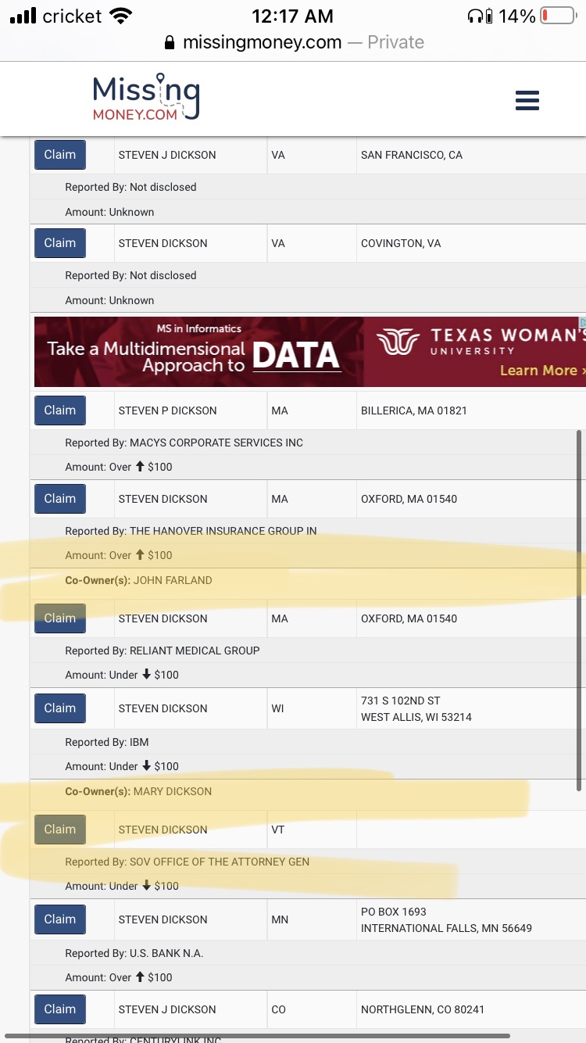This screenshot has height=1043, width=586.
Task: Select the name STEVEN P DICKSON
Action: click(168, 410)
